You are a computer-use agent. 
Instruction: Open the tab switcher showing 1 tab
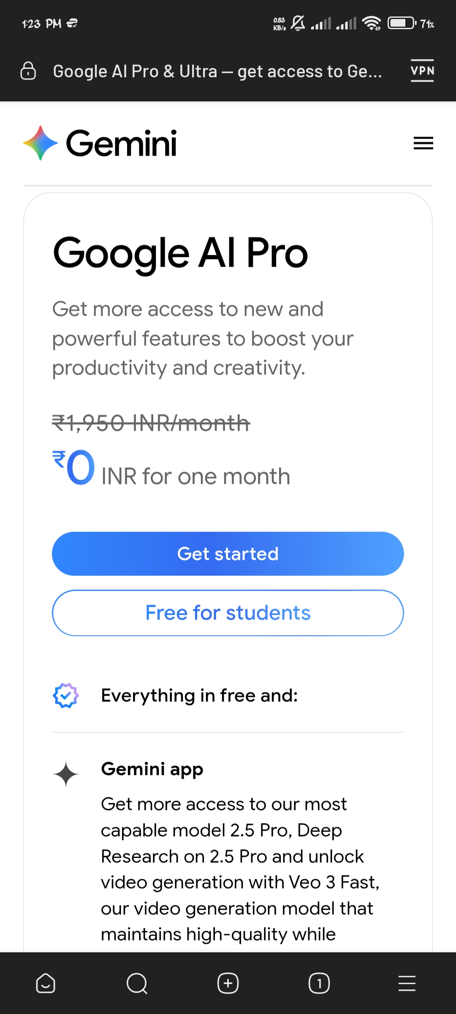(319, 983)
